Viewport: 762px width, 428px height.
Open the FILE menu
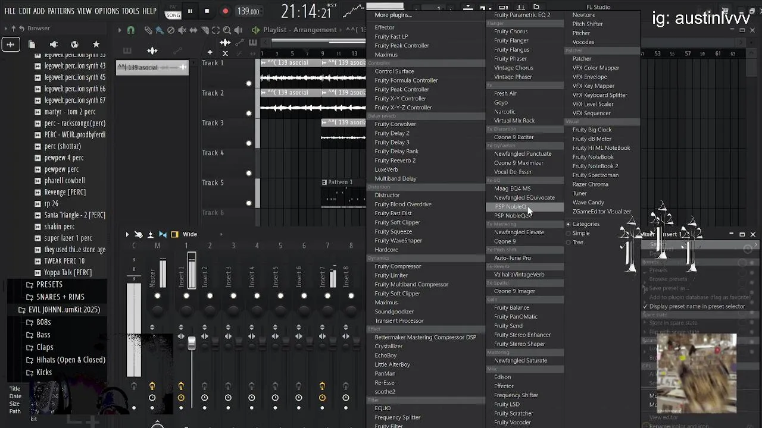coord(10,11)
